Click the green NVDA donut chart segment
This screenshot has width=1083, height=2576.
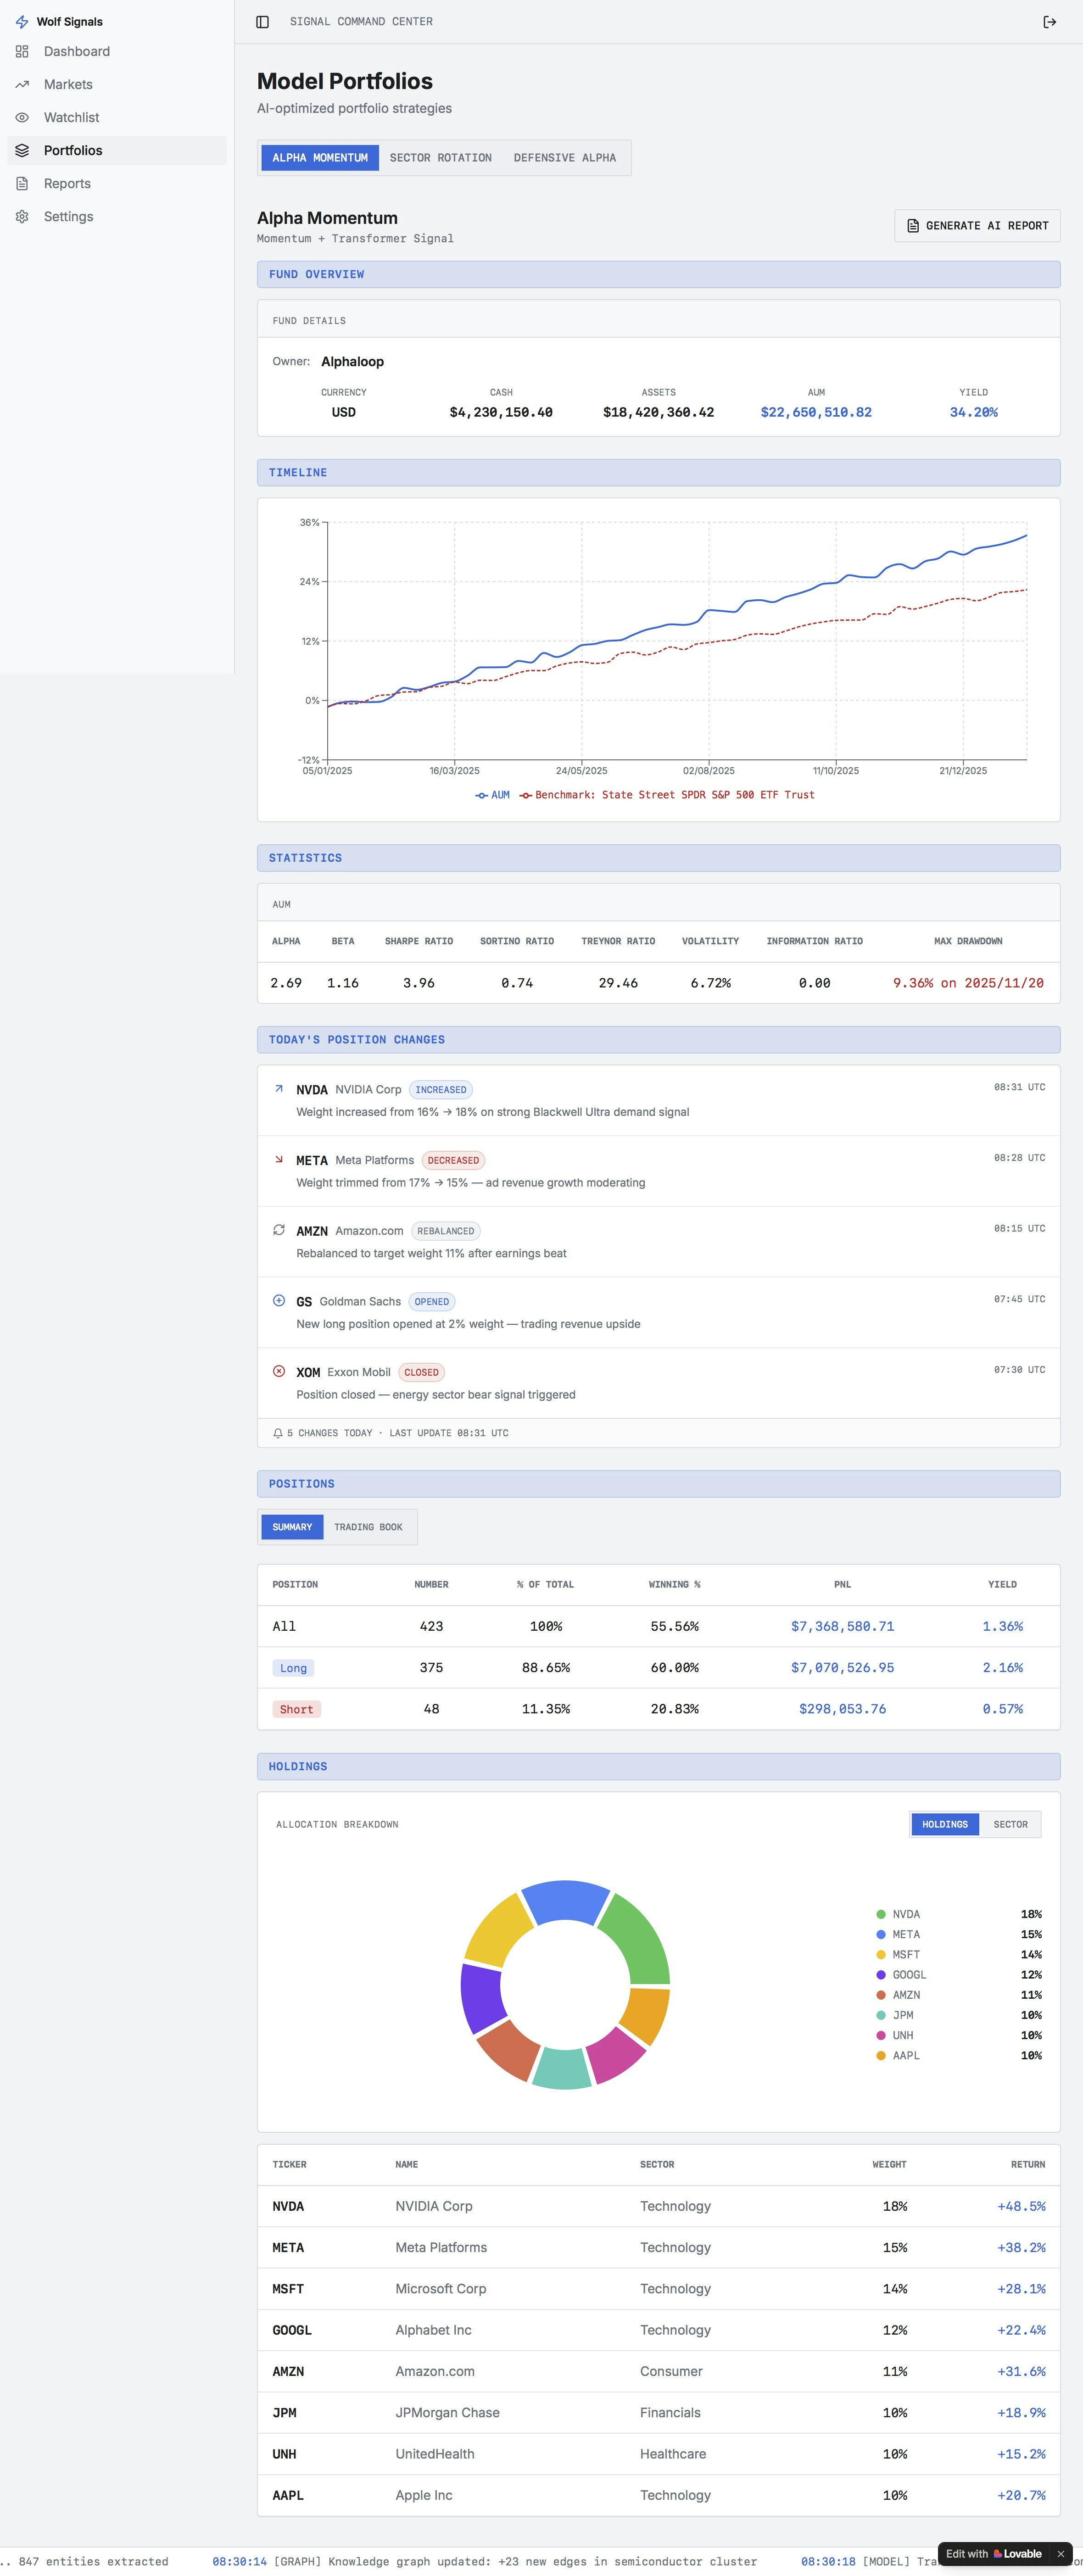click(x=640, y=1940)
